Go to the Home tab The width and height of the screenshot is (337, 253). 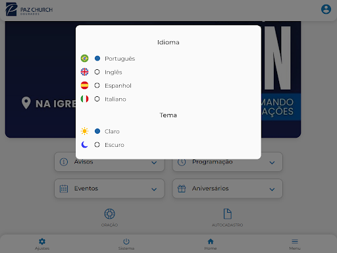click(x=211, y=244)
